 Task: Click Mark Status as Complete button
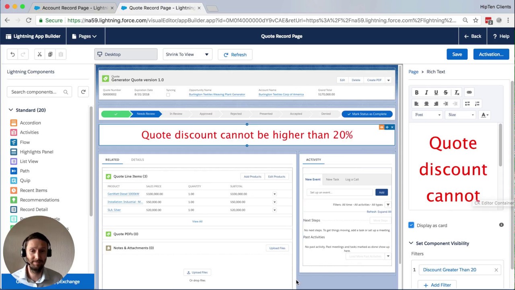point(367,114)
